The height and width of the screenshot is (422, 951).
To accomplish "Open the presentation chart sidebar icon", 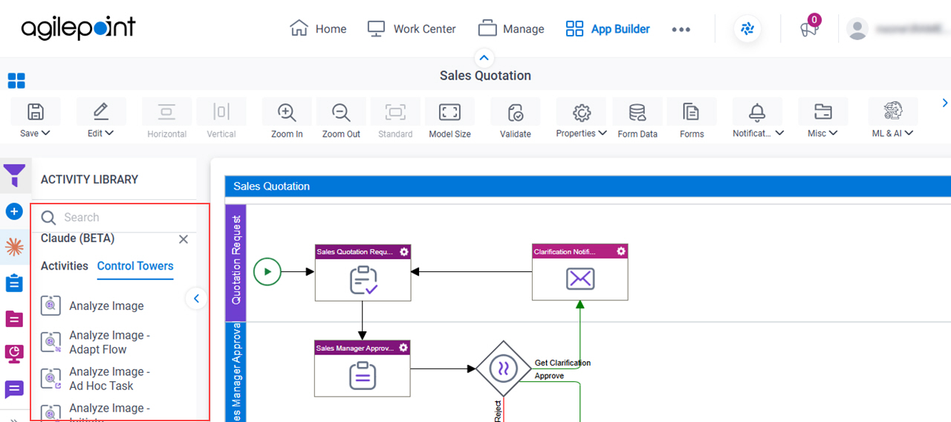I will 14,354.
